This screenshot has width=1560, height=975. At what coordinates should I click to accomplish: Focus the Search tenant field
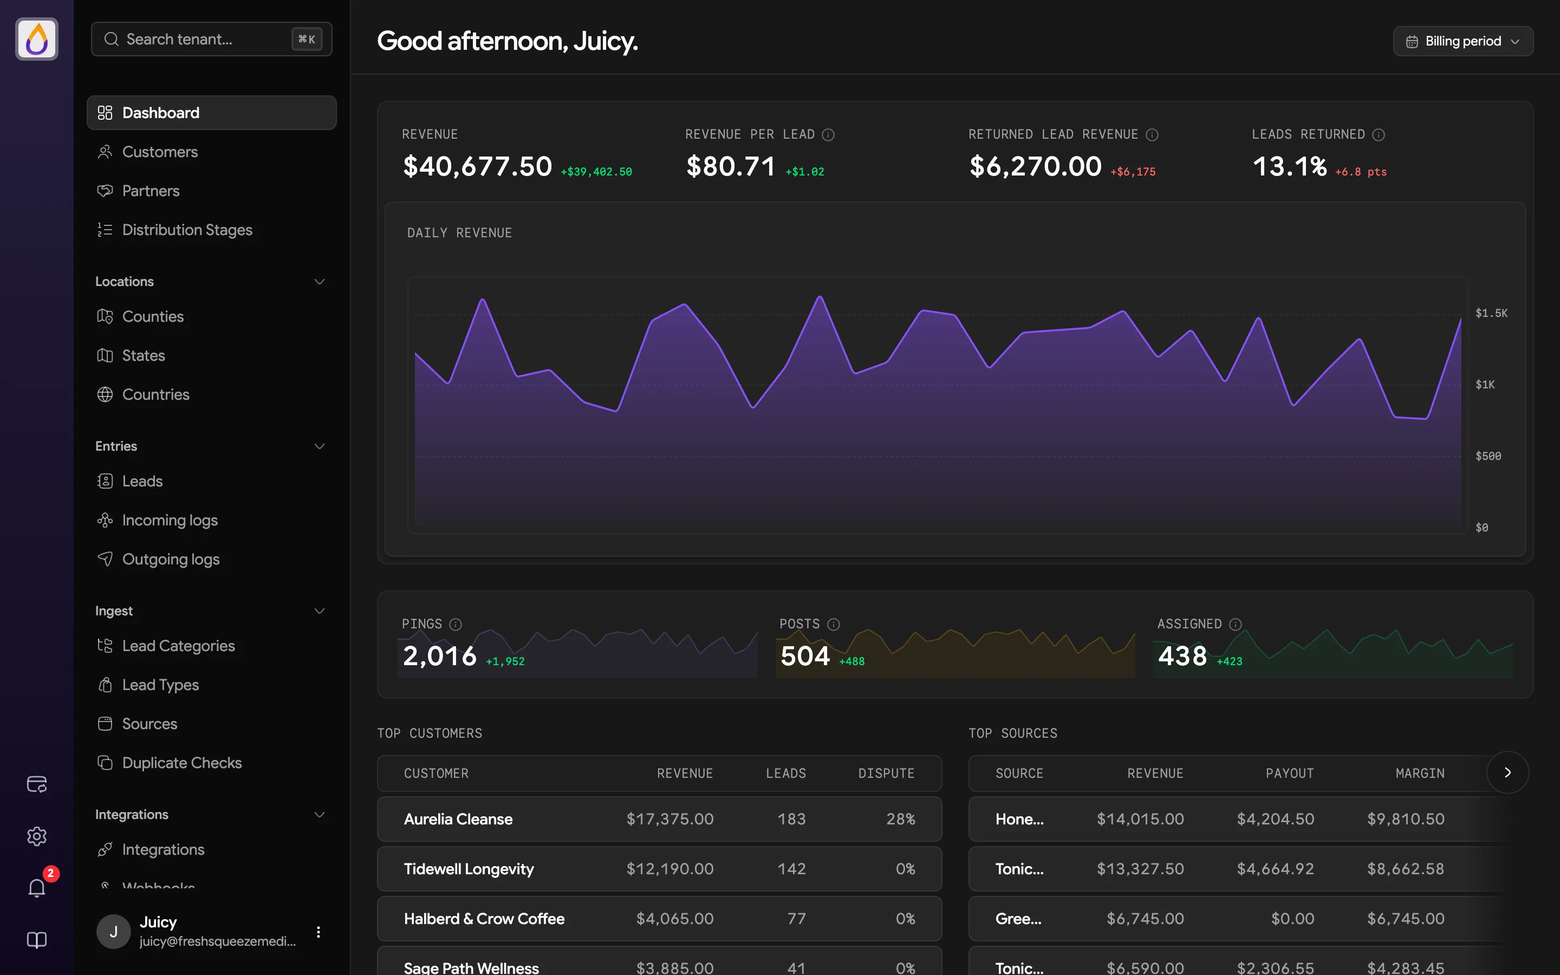(211, 40)
